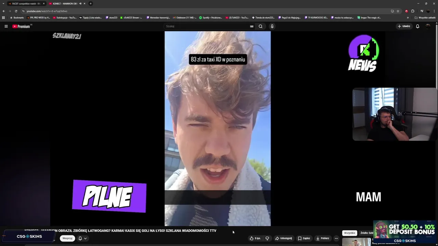Open the first xtom223 Twitch bookmark
This screenshot has width=438, height=246.
112,17
